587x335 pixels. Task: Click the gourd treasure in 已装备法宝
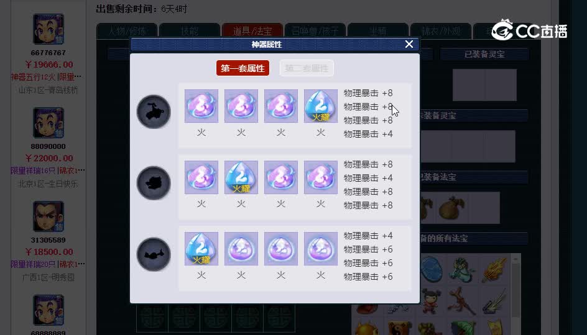point(452,208)
